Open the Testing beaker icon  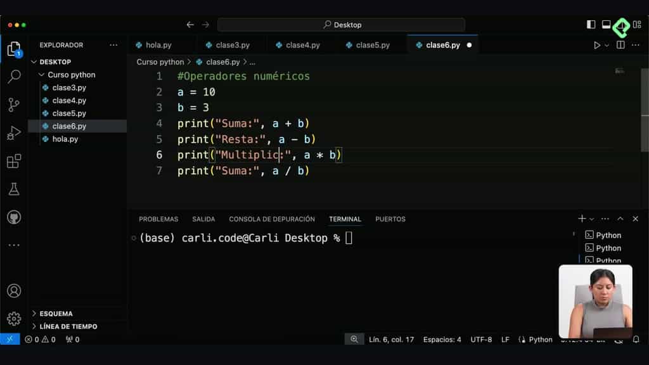click(15, 189)
